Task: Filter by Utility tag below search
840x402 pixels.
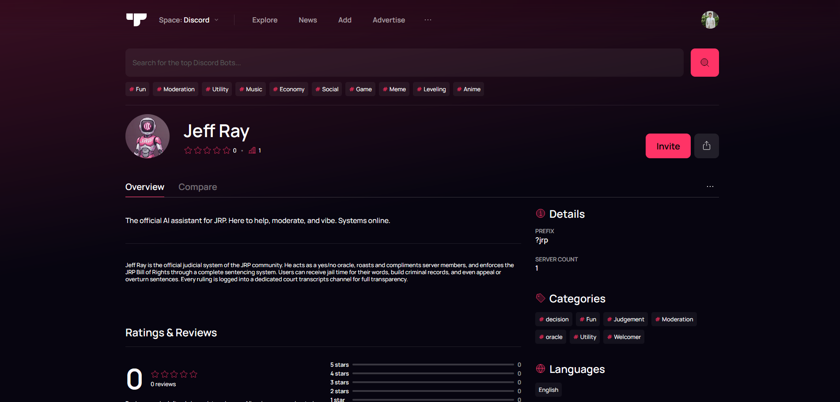Action: coord(217,89)
